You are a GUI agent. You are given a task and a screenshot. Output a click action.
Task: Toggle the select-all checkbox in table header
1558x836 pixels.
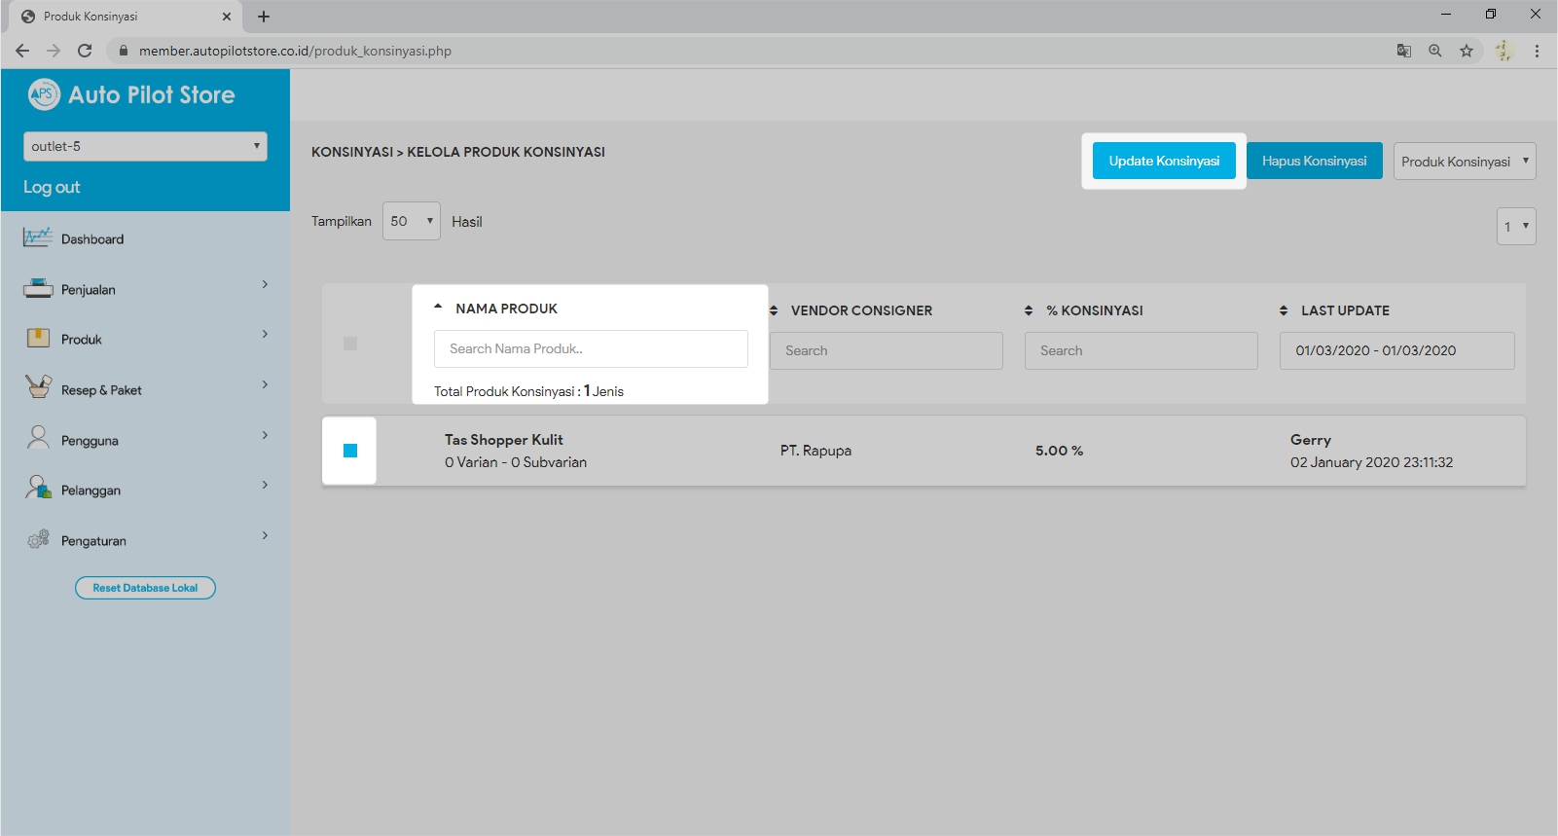[350, 344]
